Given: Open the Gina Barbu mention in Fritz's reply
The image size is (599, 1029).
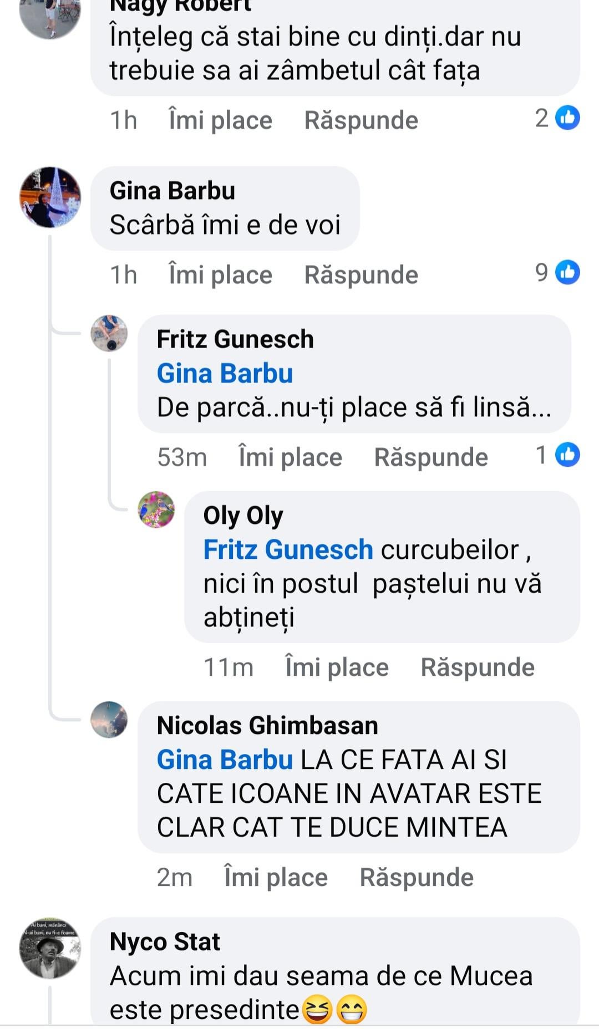Looking at the screenshot, I should [225, 373].
